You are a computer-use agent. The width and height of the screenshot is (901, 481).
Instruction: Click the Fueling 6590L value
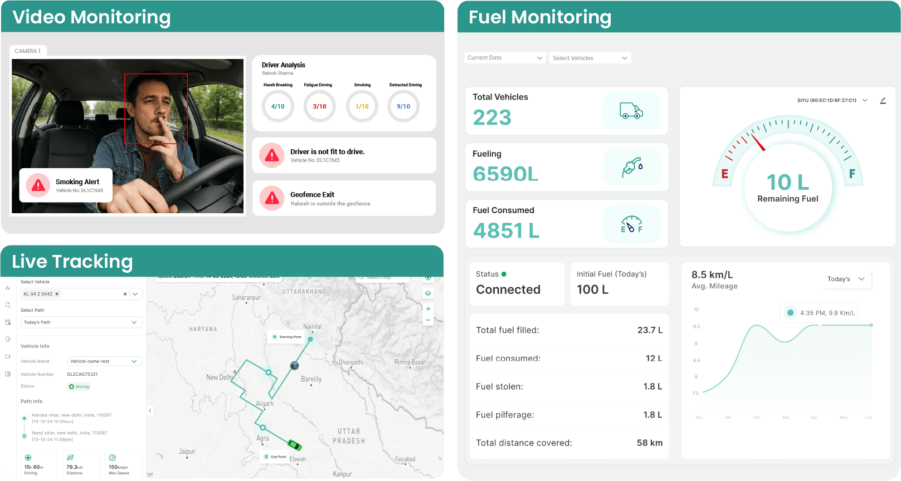tap(505, 174)
